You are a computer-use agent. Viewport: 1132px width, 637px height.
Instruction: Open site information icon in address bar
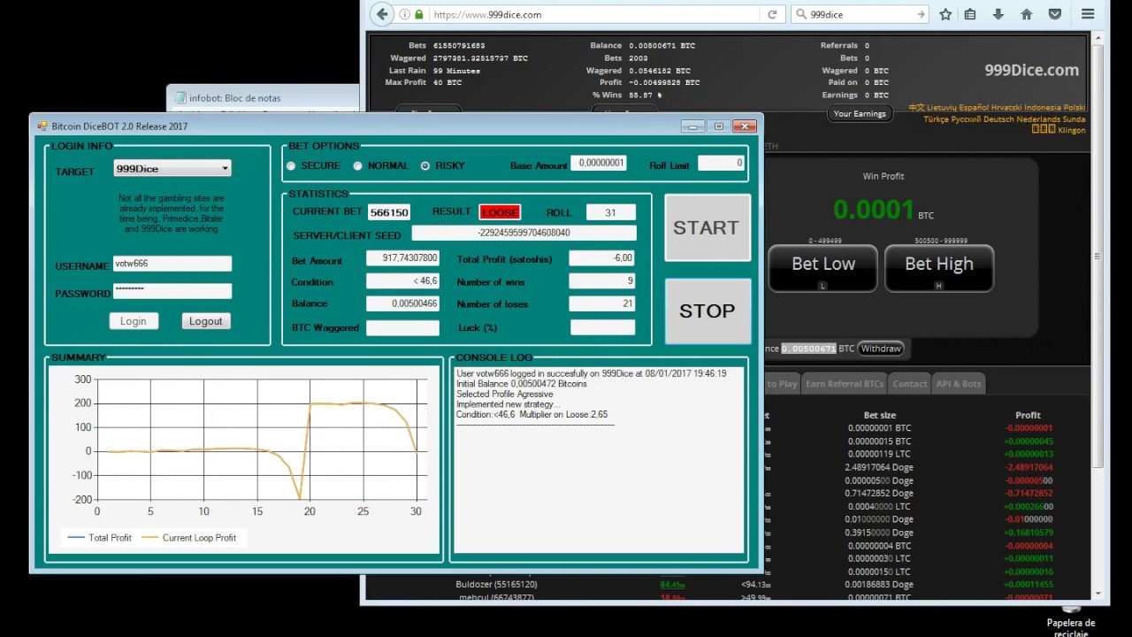(x=404, y=14)
